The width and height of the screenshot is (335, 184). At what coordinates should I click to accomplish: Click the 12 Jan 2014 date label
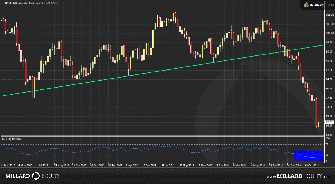(x=222, y=165)
